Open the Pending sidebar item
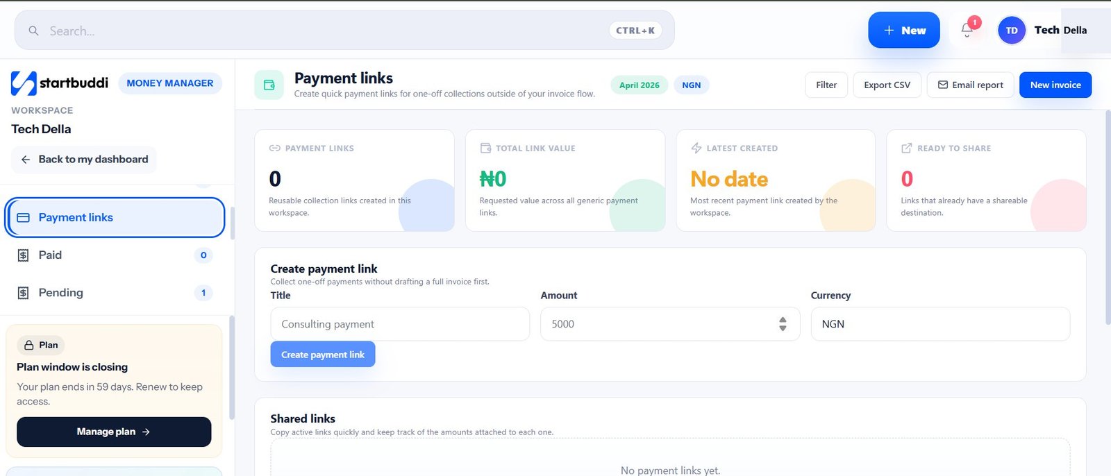 tap(115, 293)
